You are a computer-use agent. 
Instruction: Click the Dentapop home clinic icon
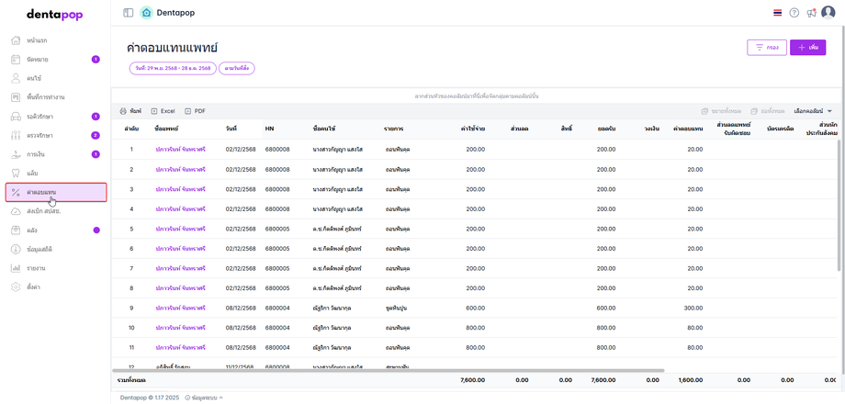(146, 13)
